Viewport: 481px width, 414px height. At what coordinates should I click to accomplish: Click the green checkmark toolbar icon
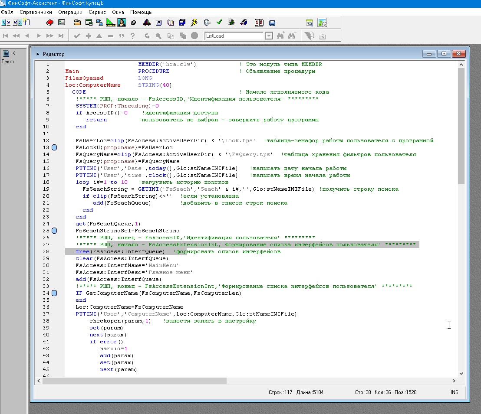[x=219, y=23]
